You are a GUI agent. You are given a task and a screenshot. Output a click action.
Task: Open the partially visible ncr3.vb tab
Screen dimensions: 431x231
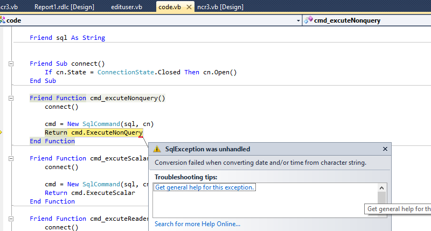point(9,7)
